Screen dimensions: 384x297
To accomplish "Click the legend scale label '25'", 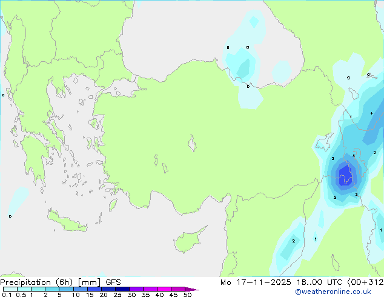I will (x=118, y=295).
